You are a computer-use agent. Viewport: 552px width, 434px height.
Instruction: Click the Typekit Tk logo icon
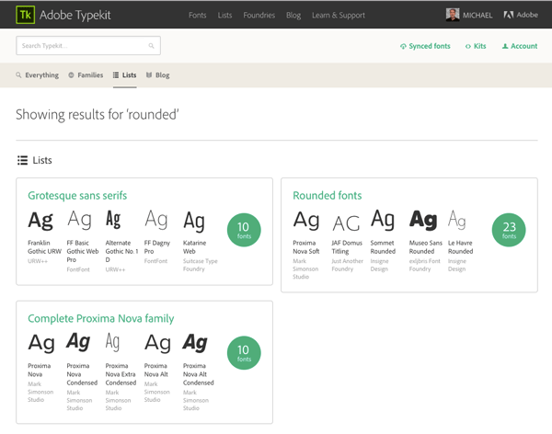[26, 15]
